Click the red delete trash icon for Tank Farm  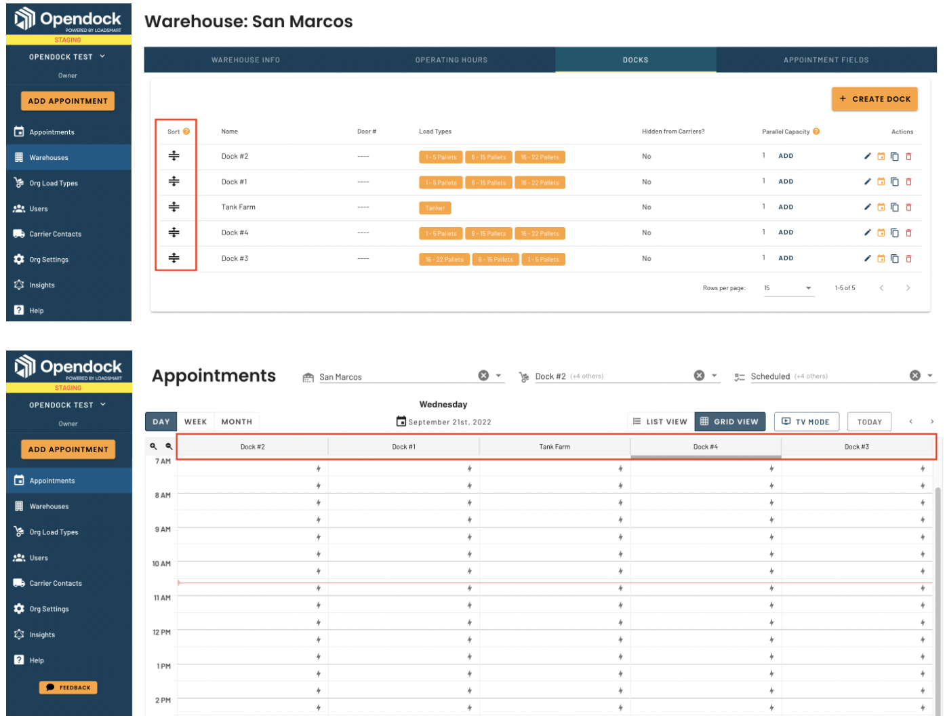click(x=908, y=207)
